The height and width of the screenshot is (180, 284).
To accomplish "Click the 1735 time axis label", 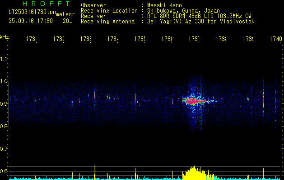I will [x=140, y=39].
